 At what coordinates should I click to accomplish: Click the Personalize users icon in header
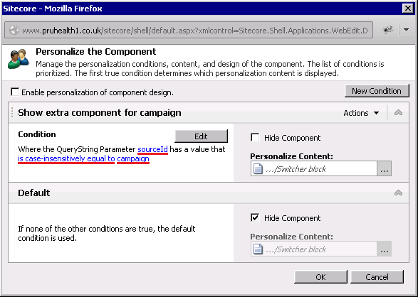tap(19, 59)
